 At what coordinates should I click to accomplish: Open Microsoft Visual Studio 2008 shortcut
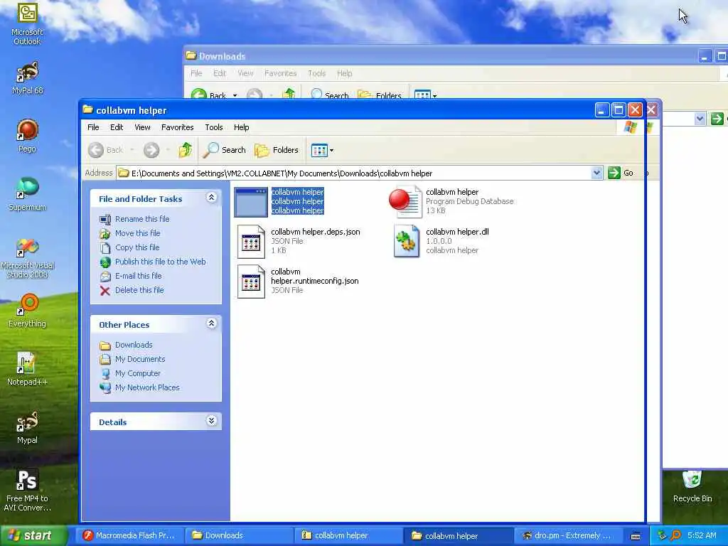pos(27,257)
